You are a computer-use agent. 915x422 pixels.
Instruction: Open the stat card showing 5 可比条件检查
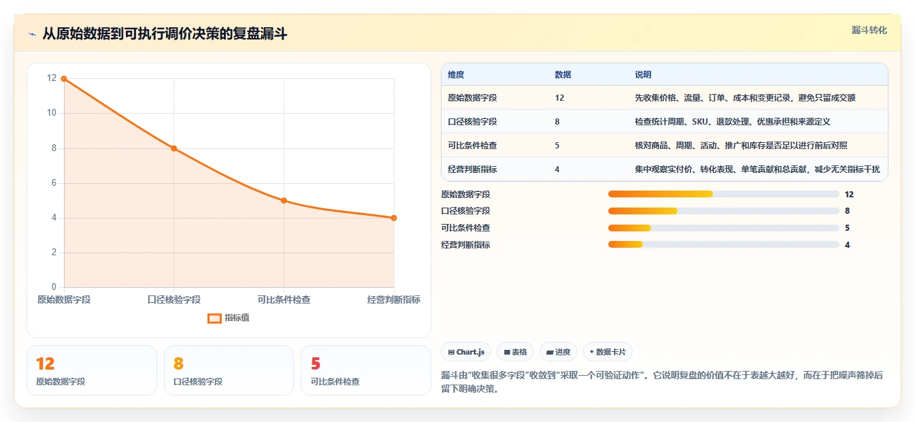(366, 370)
